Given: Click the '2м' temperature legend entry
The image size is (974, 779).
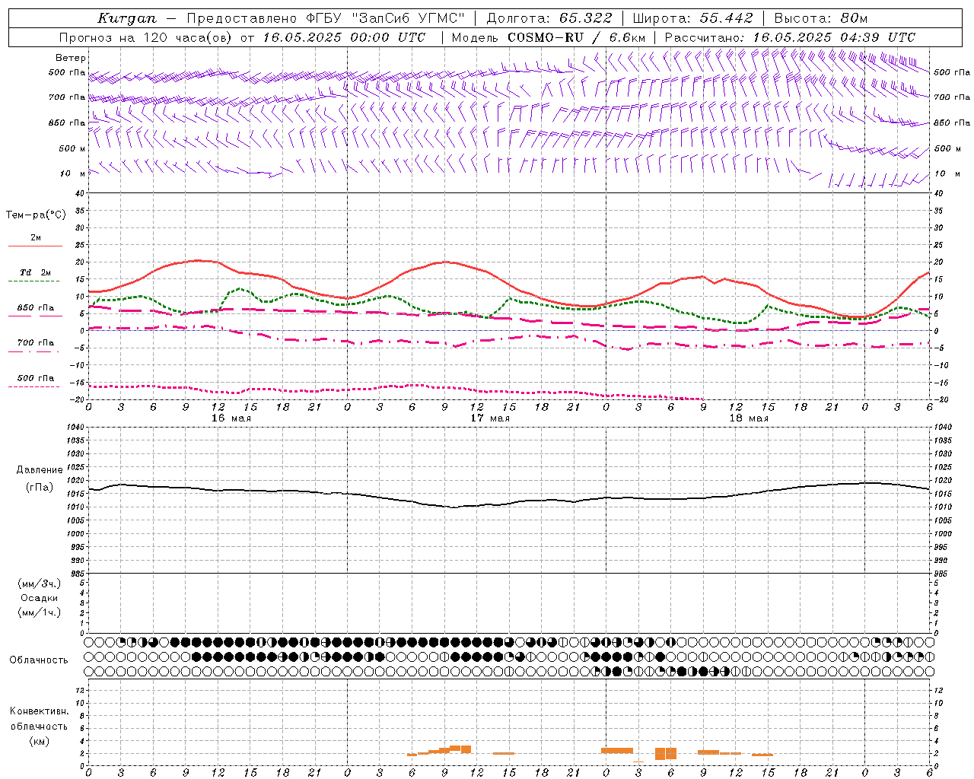Looking at the screenshot, I should [35, 238].
